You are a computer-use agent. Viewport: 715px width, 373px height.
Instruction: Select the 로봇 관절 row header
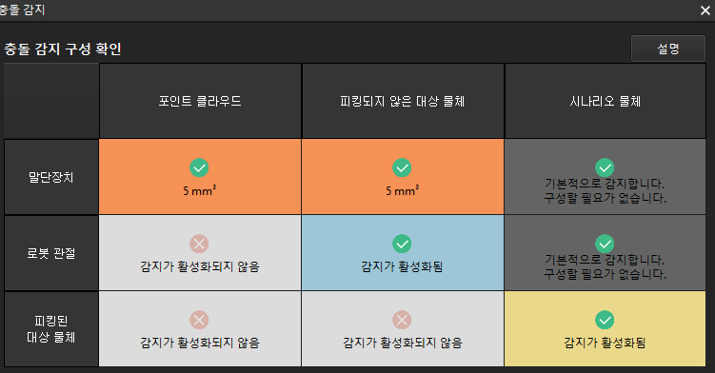point(51,253)
